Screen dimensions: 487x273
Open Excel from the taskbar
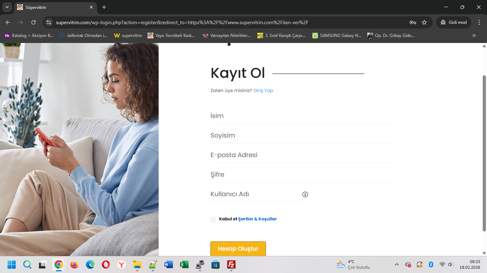tap(184, 264)
